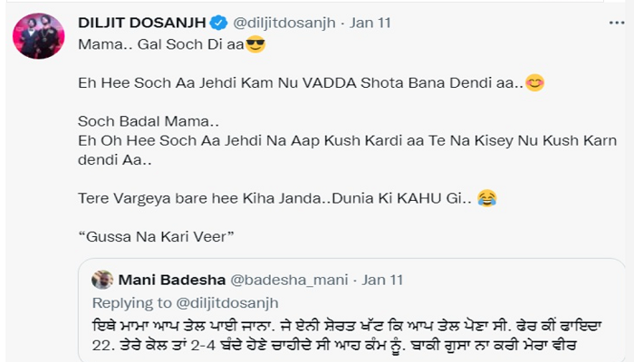Click the laughing tears emoji after 'KAHU Gi..'
This screenshot has width=634, height=362.
point(487,198)
